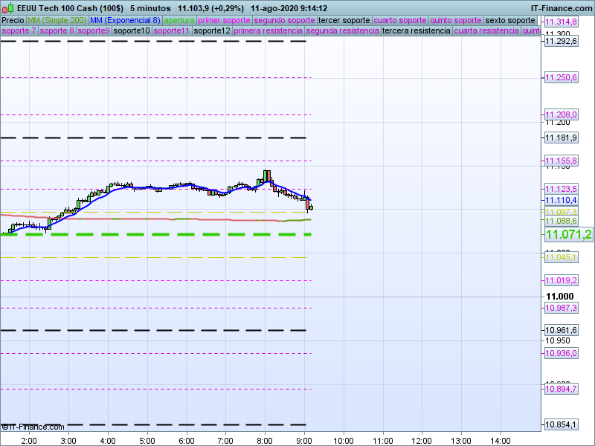This screenshot has width=595, height=446.
Task: Click the 9:00 marker on time axis
Action: coord(303,440)
